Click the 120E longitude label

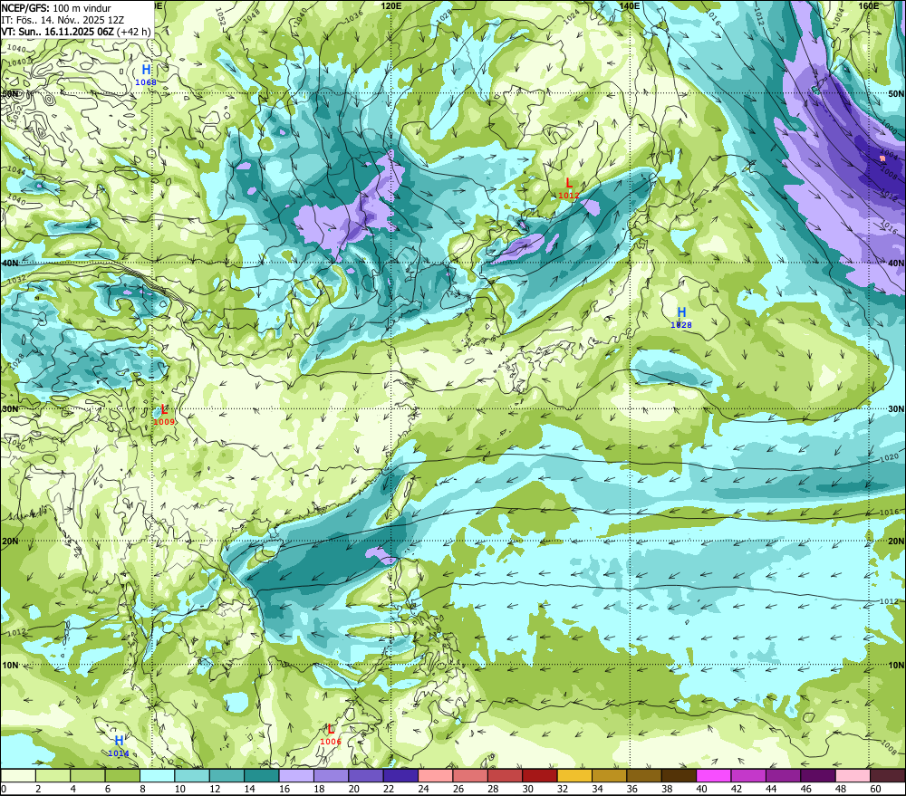(391, 5)
